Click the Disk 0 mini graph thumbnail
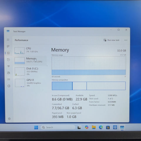 (20, 71)
